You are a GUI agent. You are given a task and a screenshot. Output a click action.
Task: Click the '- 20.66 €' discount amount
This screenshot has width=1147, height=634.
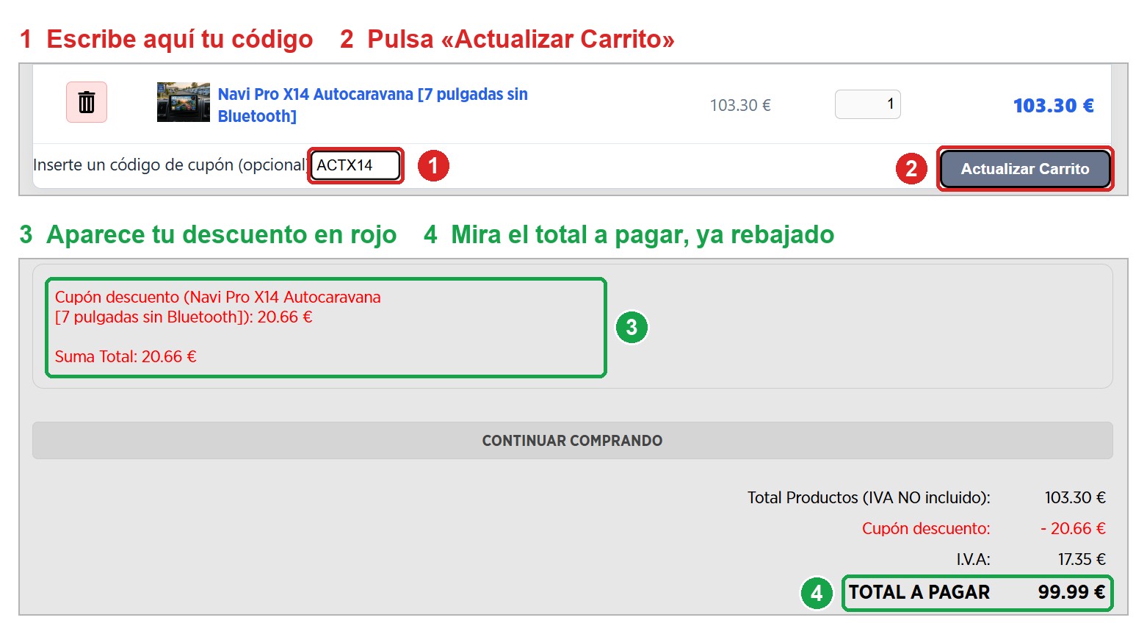click(1073, 529)
